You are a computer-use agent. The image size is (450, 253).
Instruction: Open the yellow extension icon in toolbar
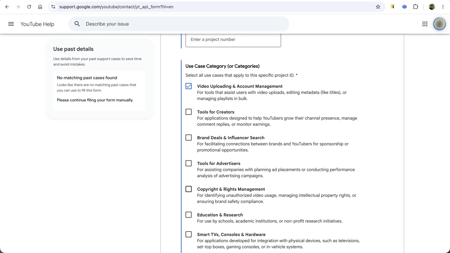[393, 7]
